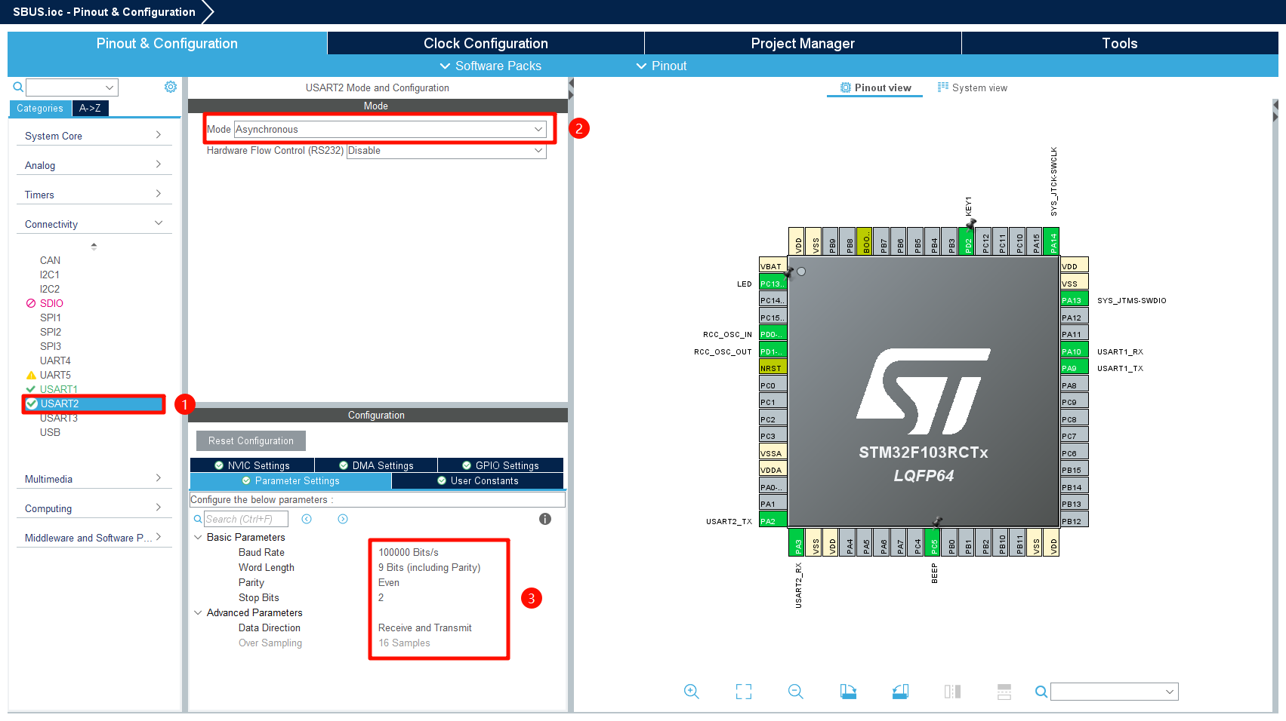This screenshot has height=721, width=1286.
Task: Click the rotate counter-clockwise chip icon
Action: (900, 692)
